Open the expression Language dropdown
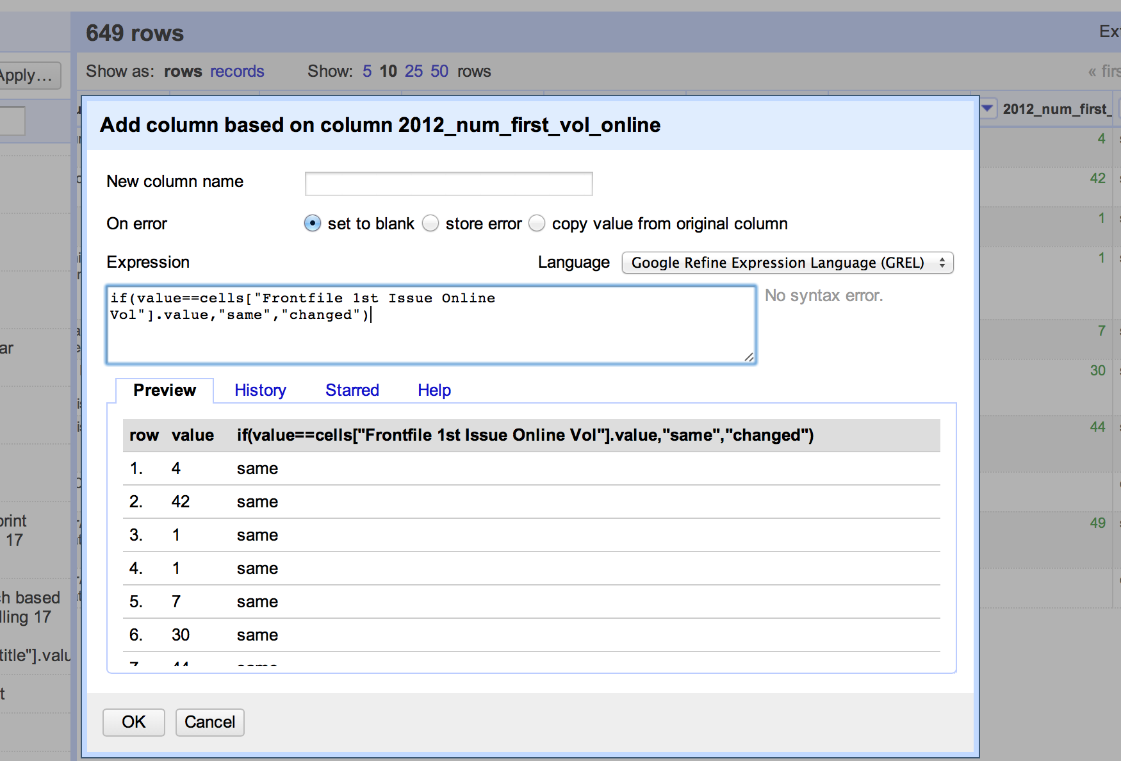 [787, 263]
